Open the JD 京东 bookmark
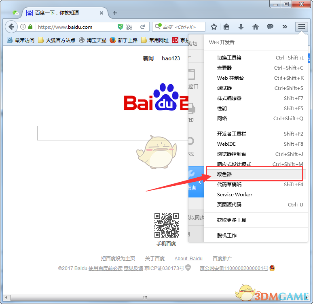Viewport: 313px width, 304px height. (180, 40)
